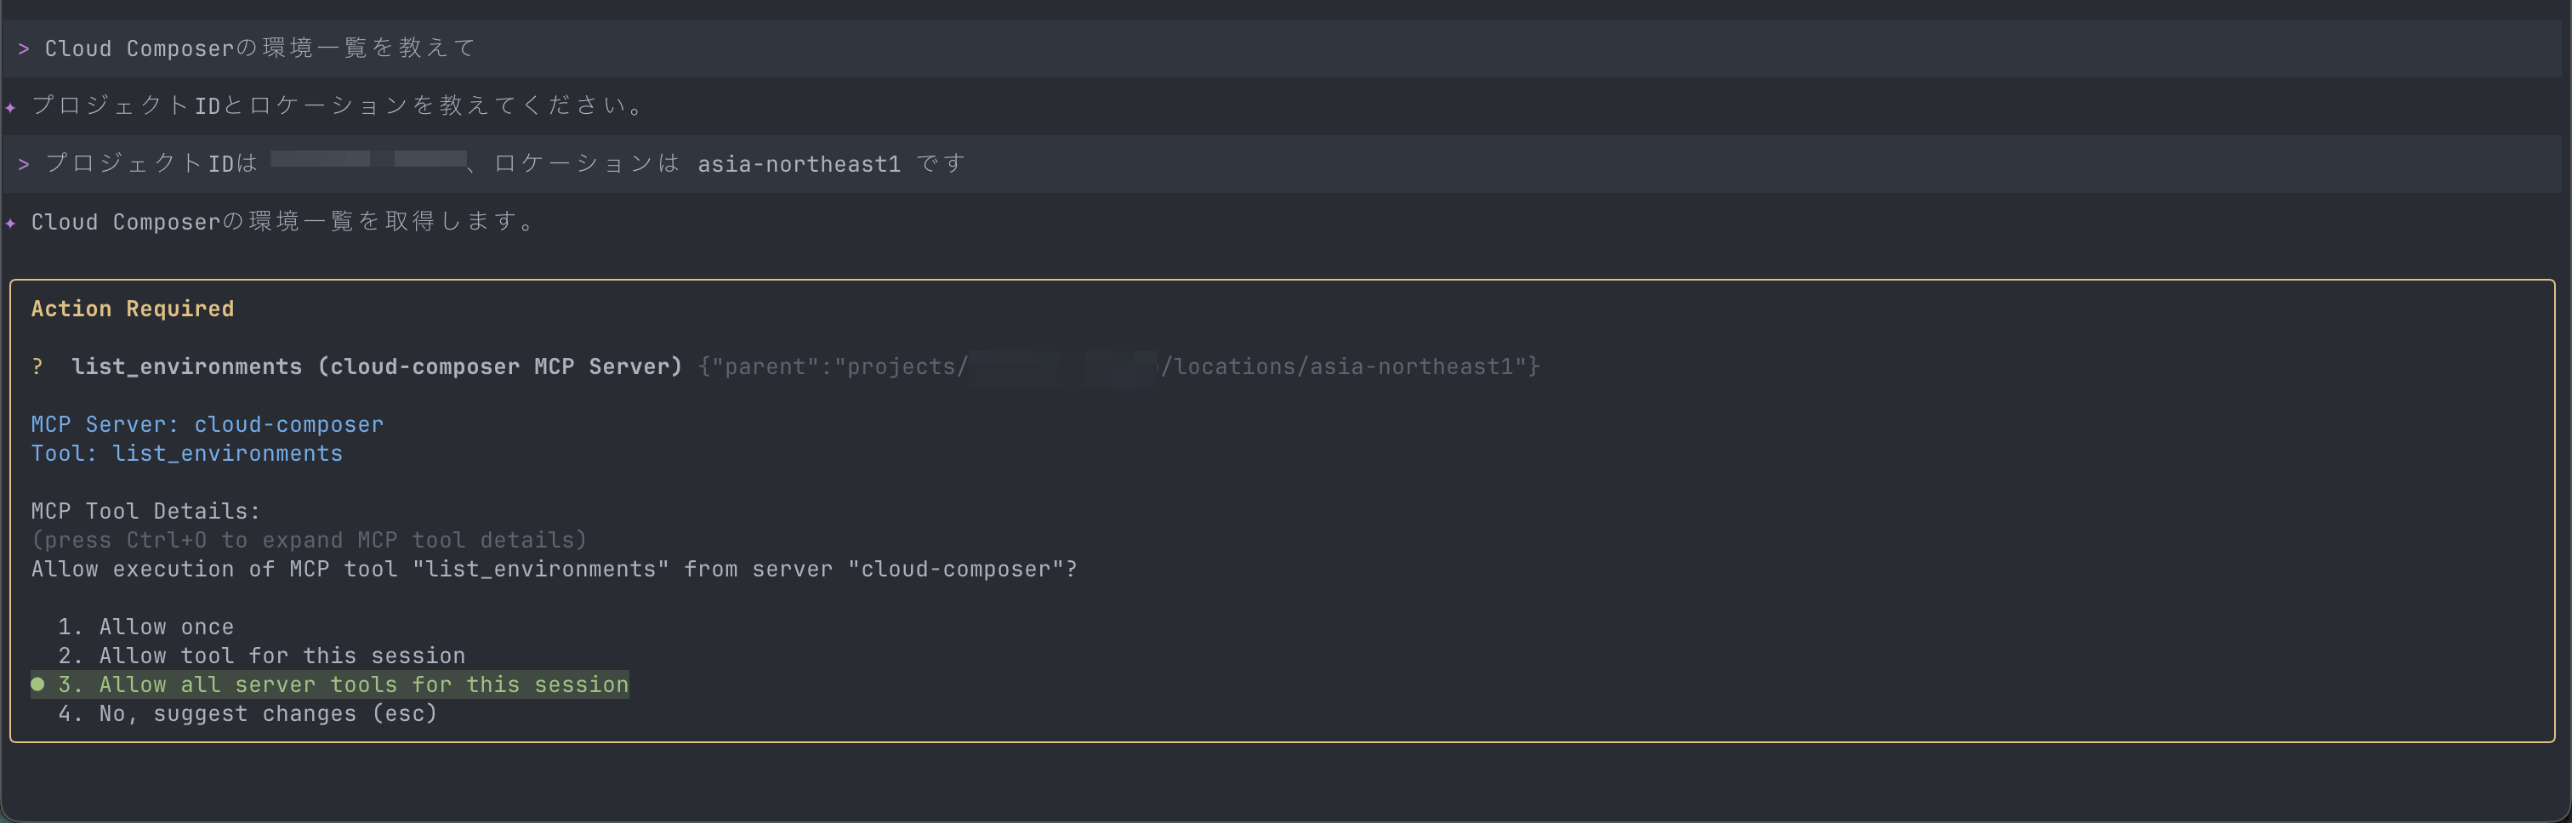Click the '?' pending tool call icon
The image size is (2572, 823).
click(38, 367)
